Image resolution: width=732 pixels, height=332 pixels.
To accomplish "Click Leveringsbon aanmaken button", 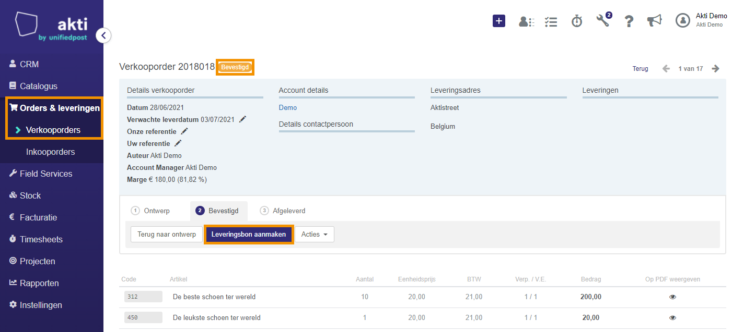I will (x=249, y=235).
